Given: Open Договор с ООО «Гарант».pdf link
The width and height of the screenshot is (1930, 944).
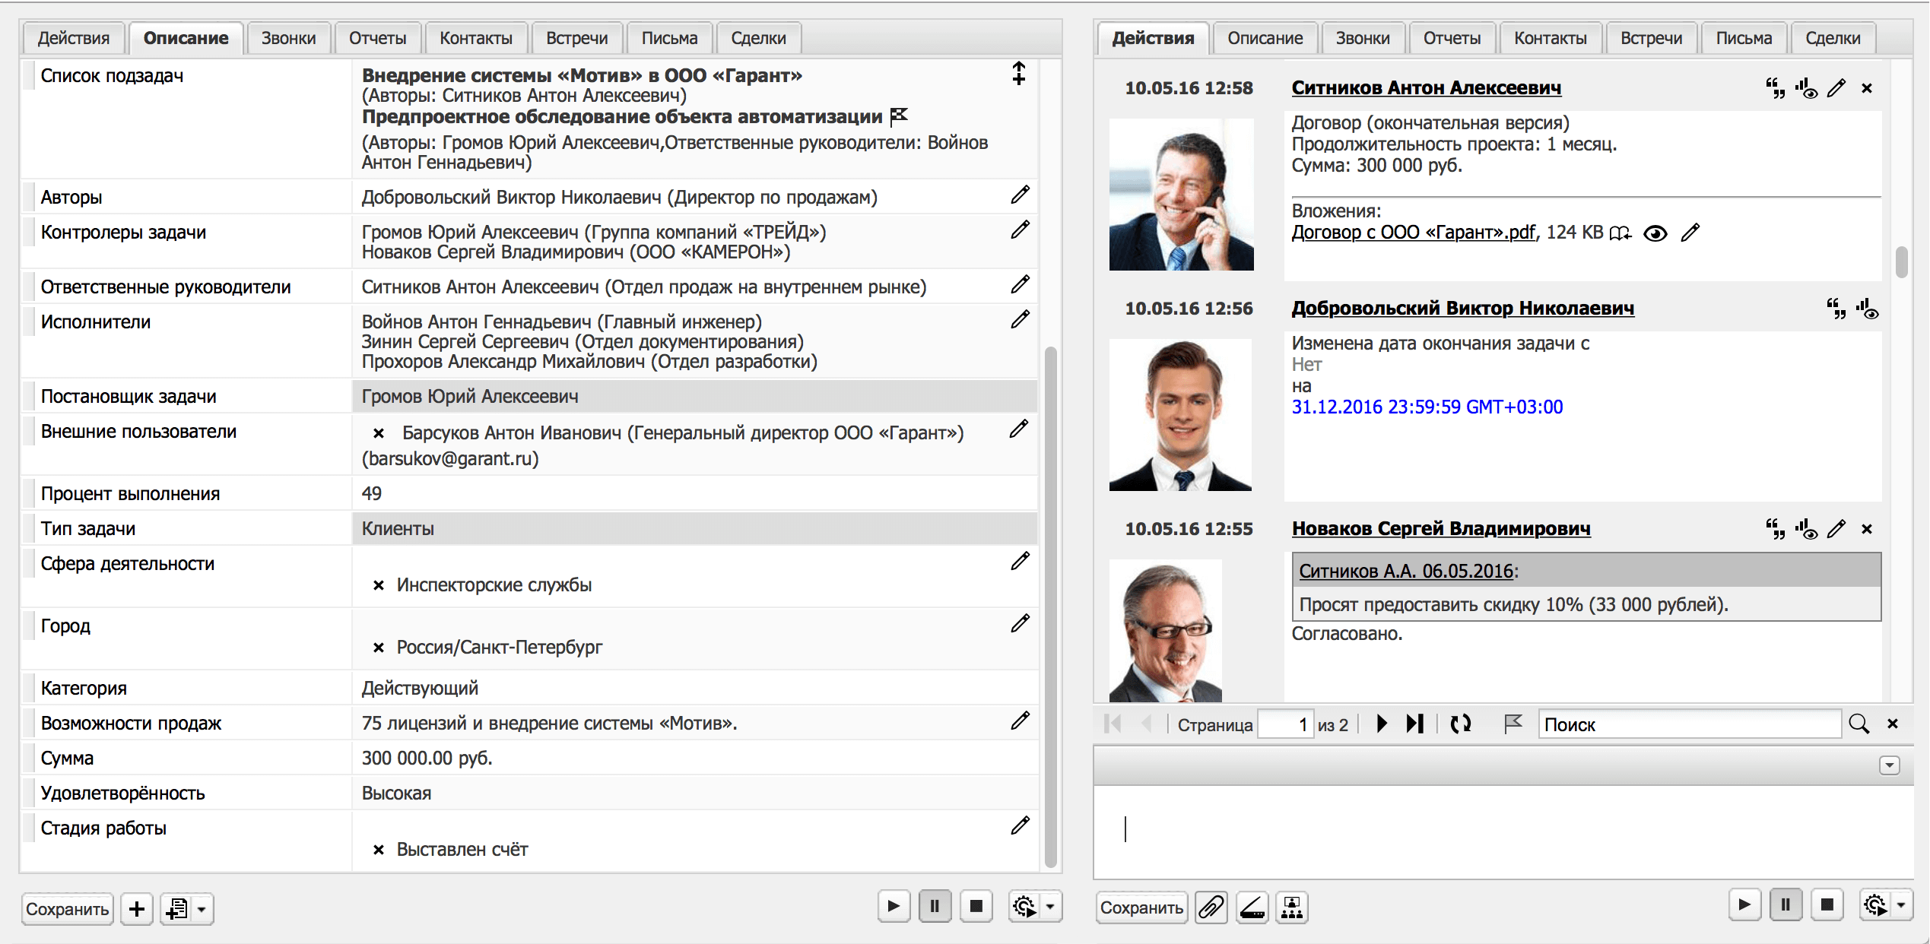Looking at the screenshot, I should pos(1413,233).
